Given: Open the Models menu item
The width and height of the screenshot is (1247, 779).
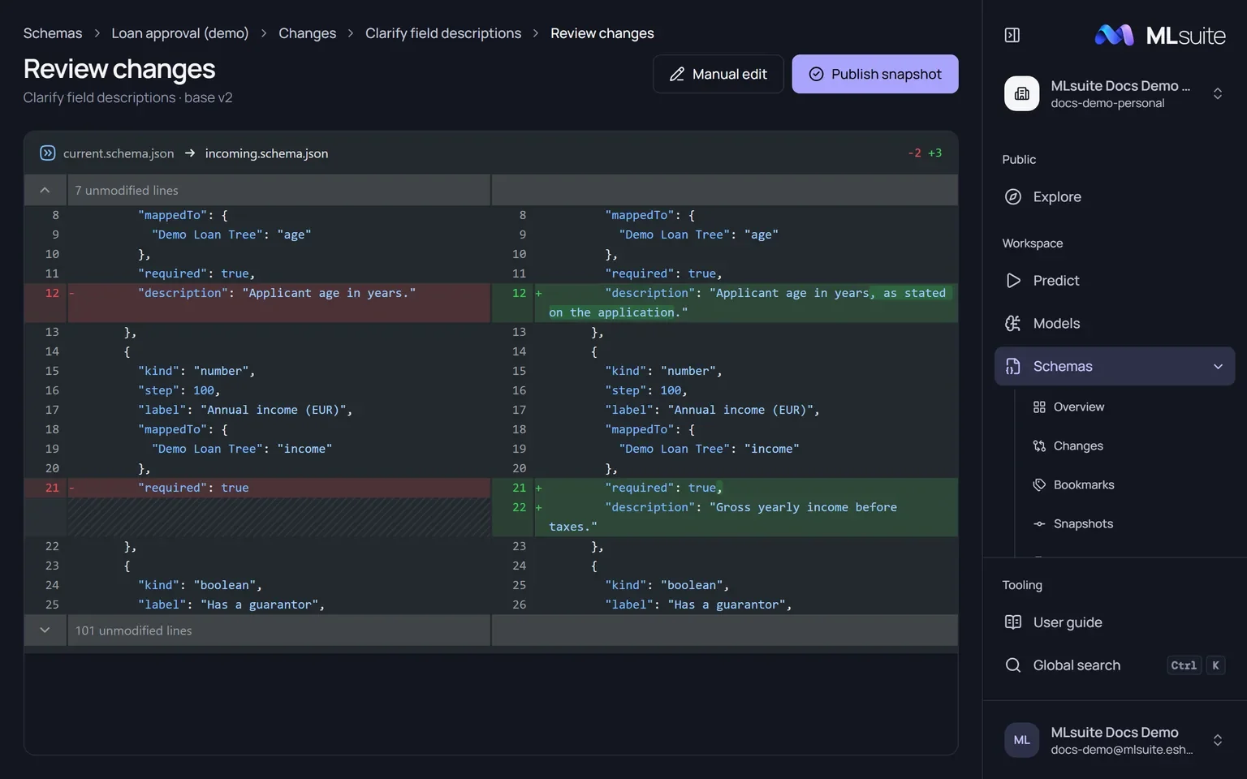Looking at the screenshot, I should tap(1115, 323).
